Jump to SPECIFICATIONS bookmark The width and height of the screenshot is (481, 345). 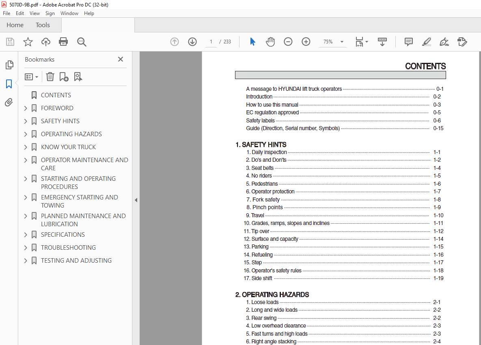(63, 235)
